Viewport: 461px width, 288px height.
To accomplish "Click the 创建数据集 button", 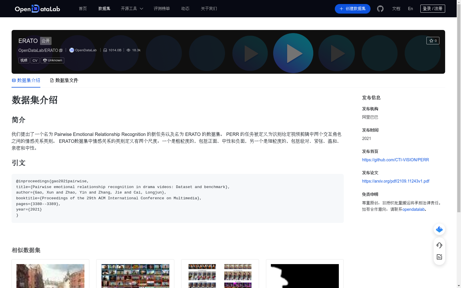I will point(352,9).
